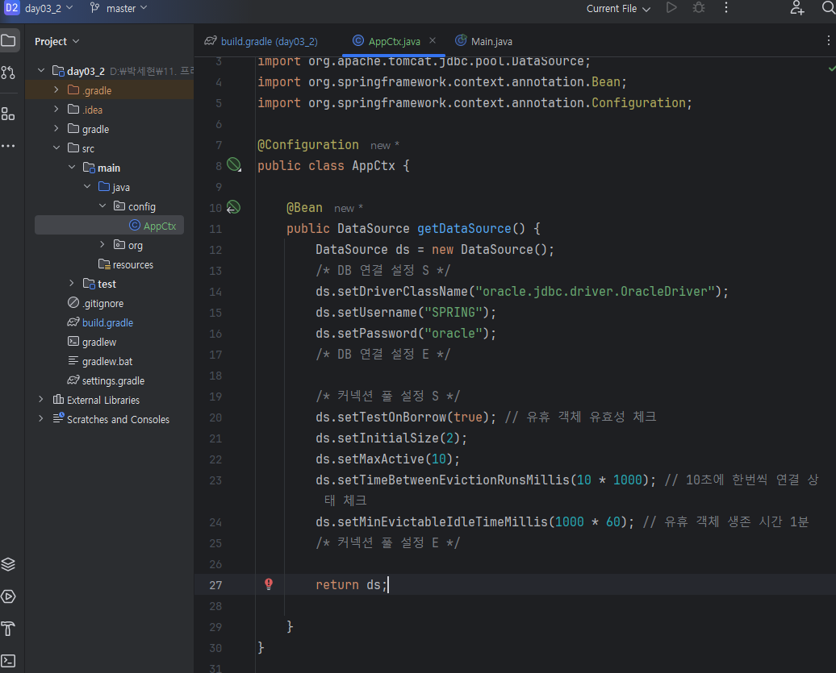
Task: Open settings.gradle from the project tree
Action: (x=113, y=380)
